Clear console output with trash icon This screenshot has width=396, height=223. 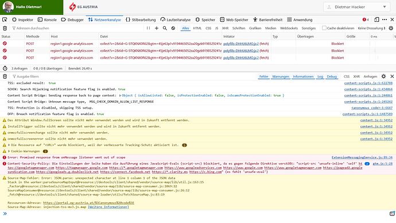point(5,76)
